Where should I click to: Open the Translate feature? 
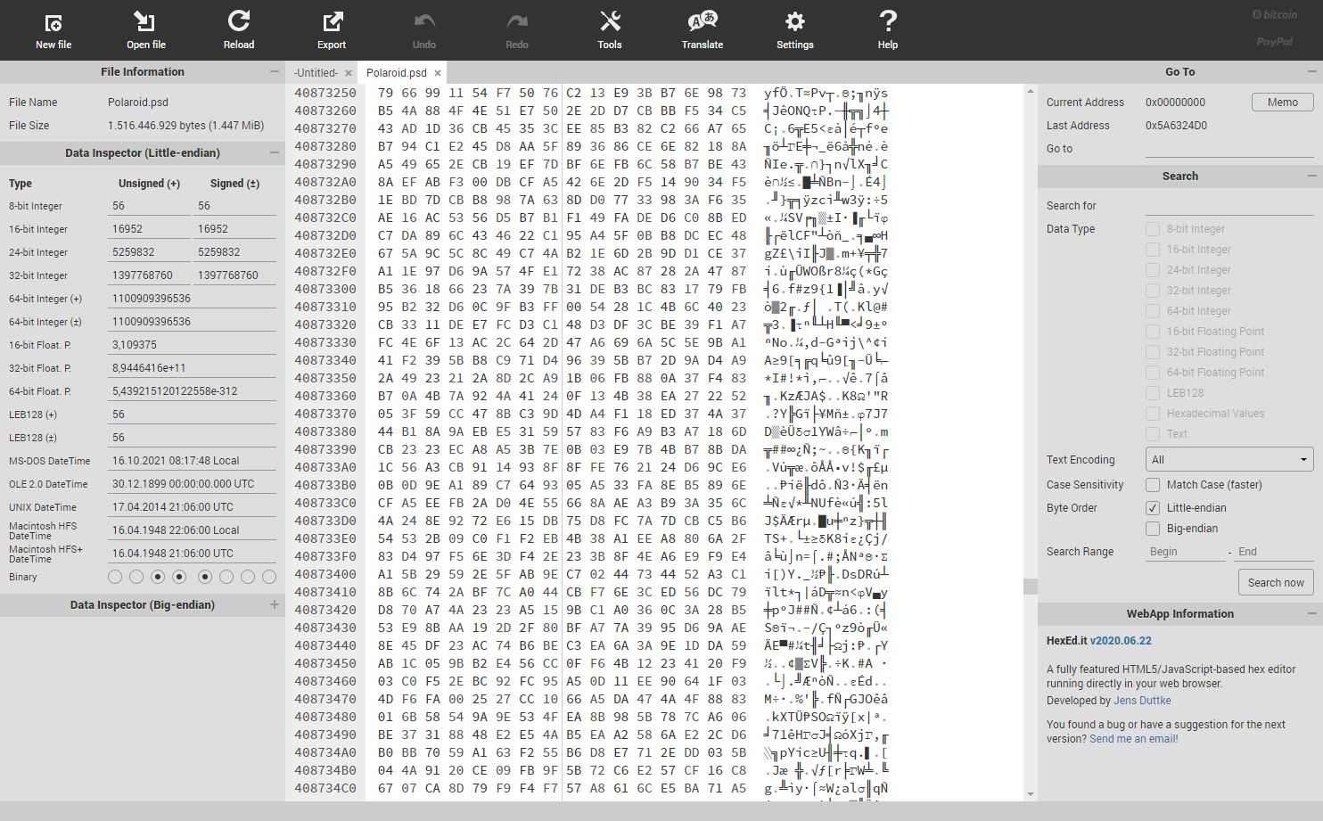(702, 29)
